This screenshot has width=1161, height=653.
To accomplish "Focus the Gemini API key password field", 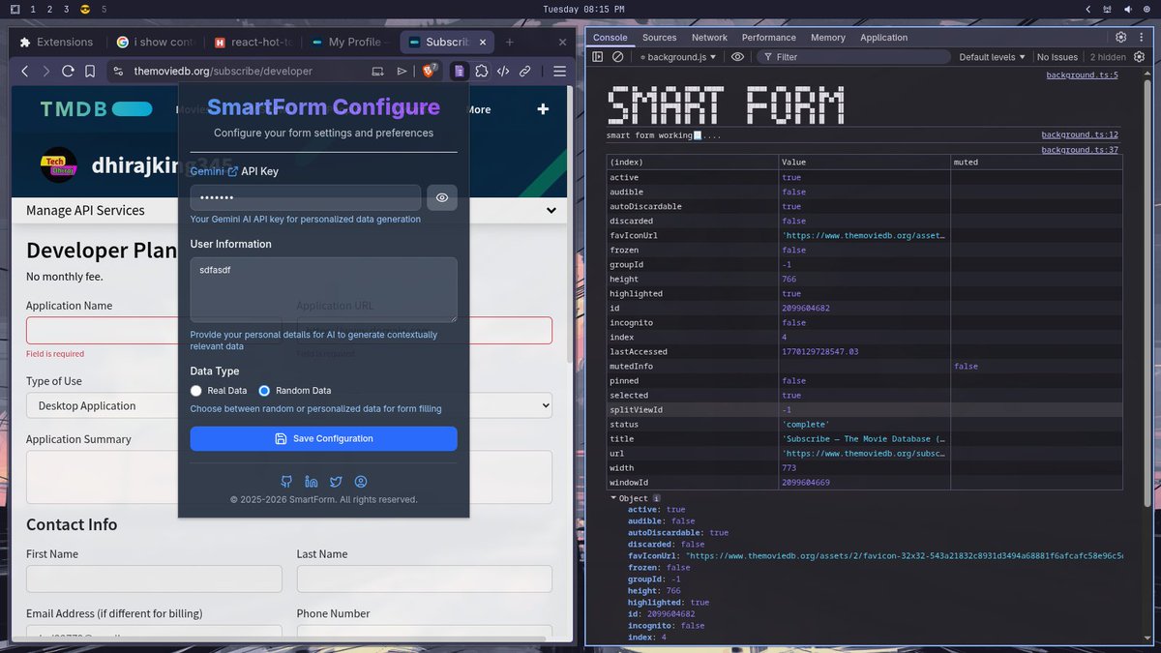I will (306, 197).
